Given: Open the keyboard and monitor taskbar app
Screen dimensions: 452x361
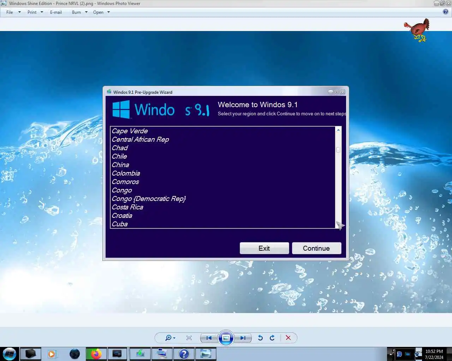Looking at the screenshot, I should (162, 354).
